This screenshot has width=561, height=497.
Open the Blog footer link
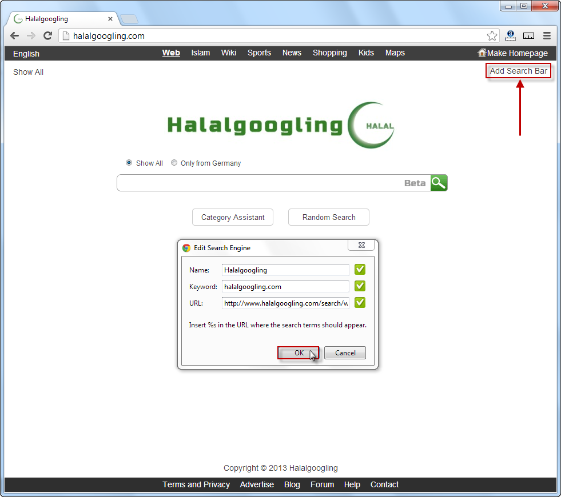click(x=292, y=484)
